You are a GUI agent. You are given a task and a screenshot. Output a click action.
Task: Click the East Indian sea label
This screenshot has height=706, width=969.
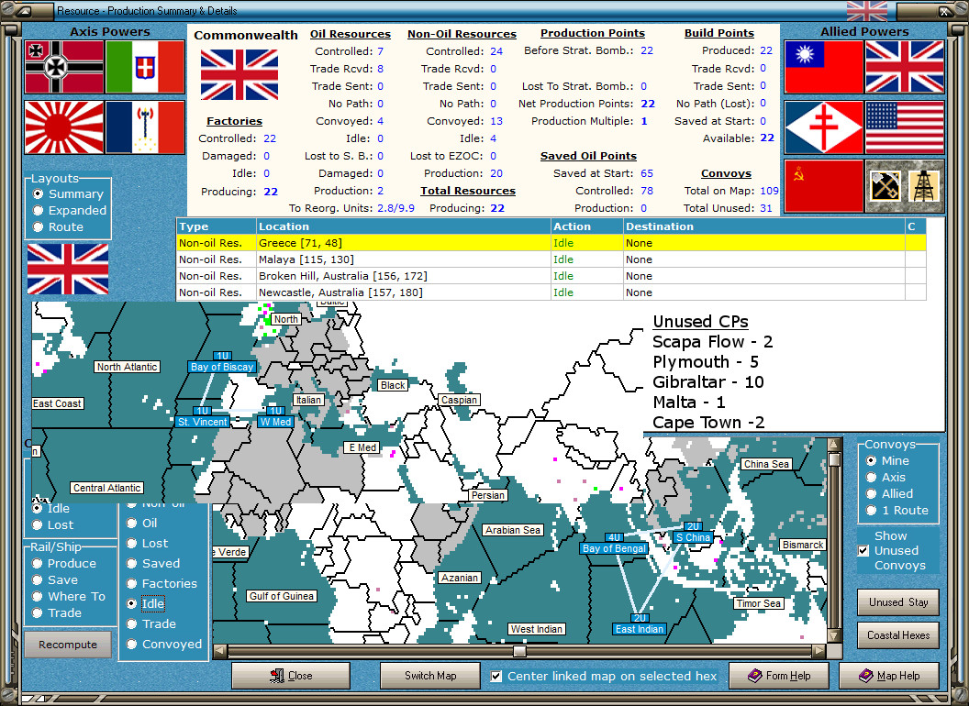pos(640,629)
